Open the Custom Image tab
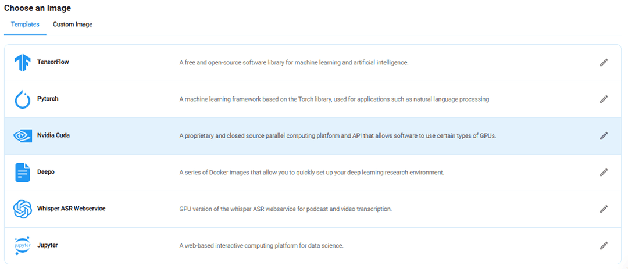The image size is (628, 269). click(x=73, y=24)
